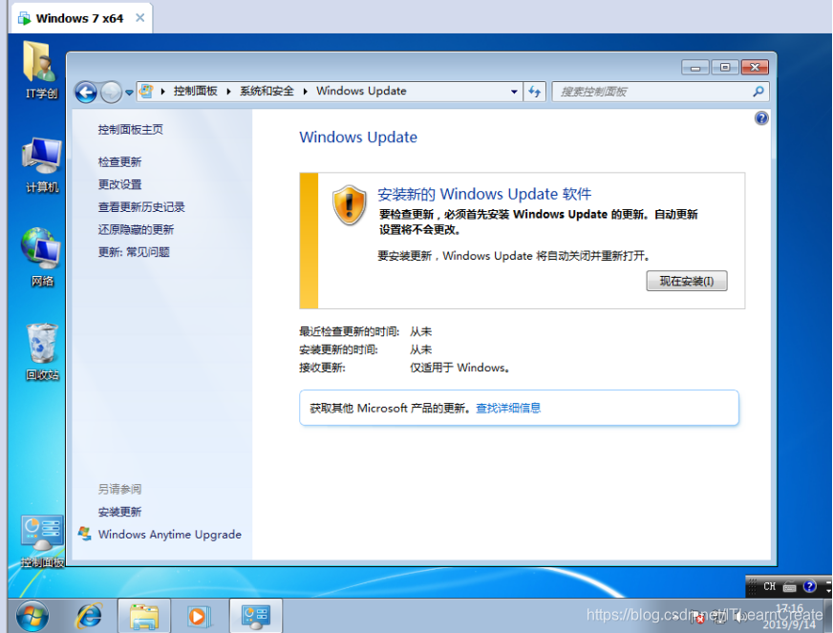
Task: Open Windows Anytime Upgrade link
Action: pyautogui.click(x=169, y=535)
